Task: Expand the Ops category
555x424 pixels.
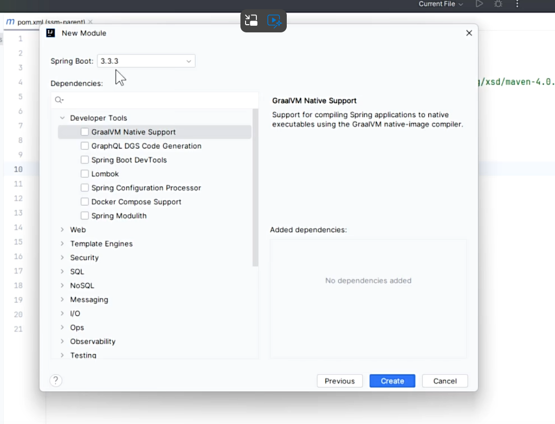Action: pyautogui.click(x=62, y=327)
